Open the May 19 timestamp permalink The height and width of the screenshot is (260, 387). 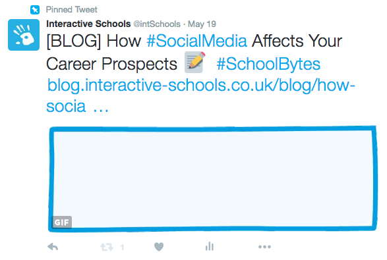[202, 24]
